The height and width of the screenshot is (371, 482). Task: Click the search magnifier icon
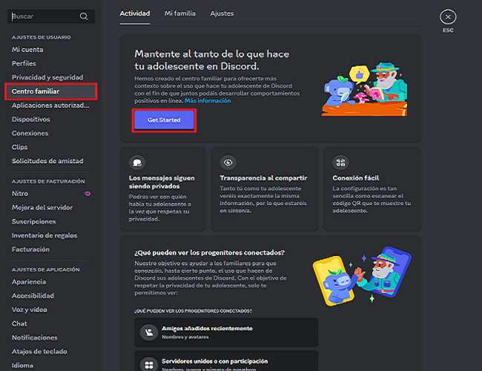click(84, 16)
